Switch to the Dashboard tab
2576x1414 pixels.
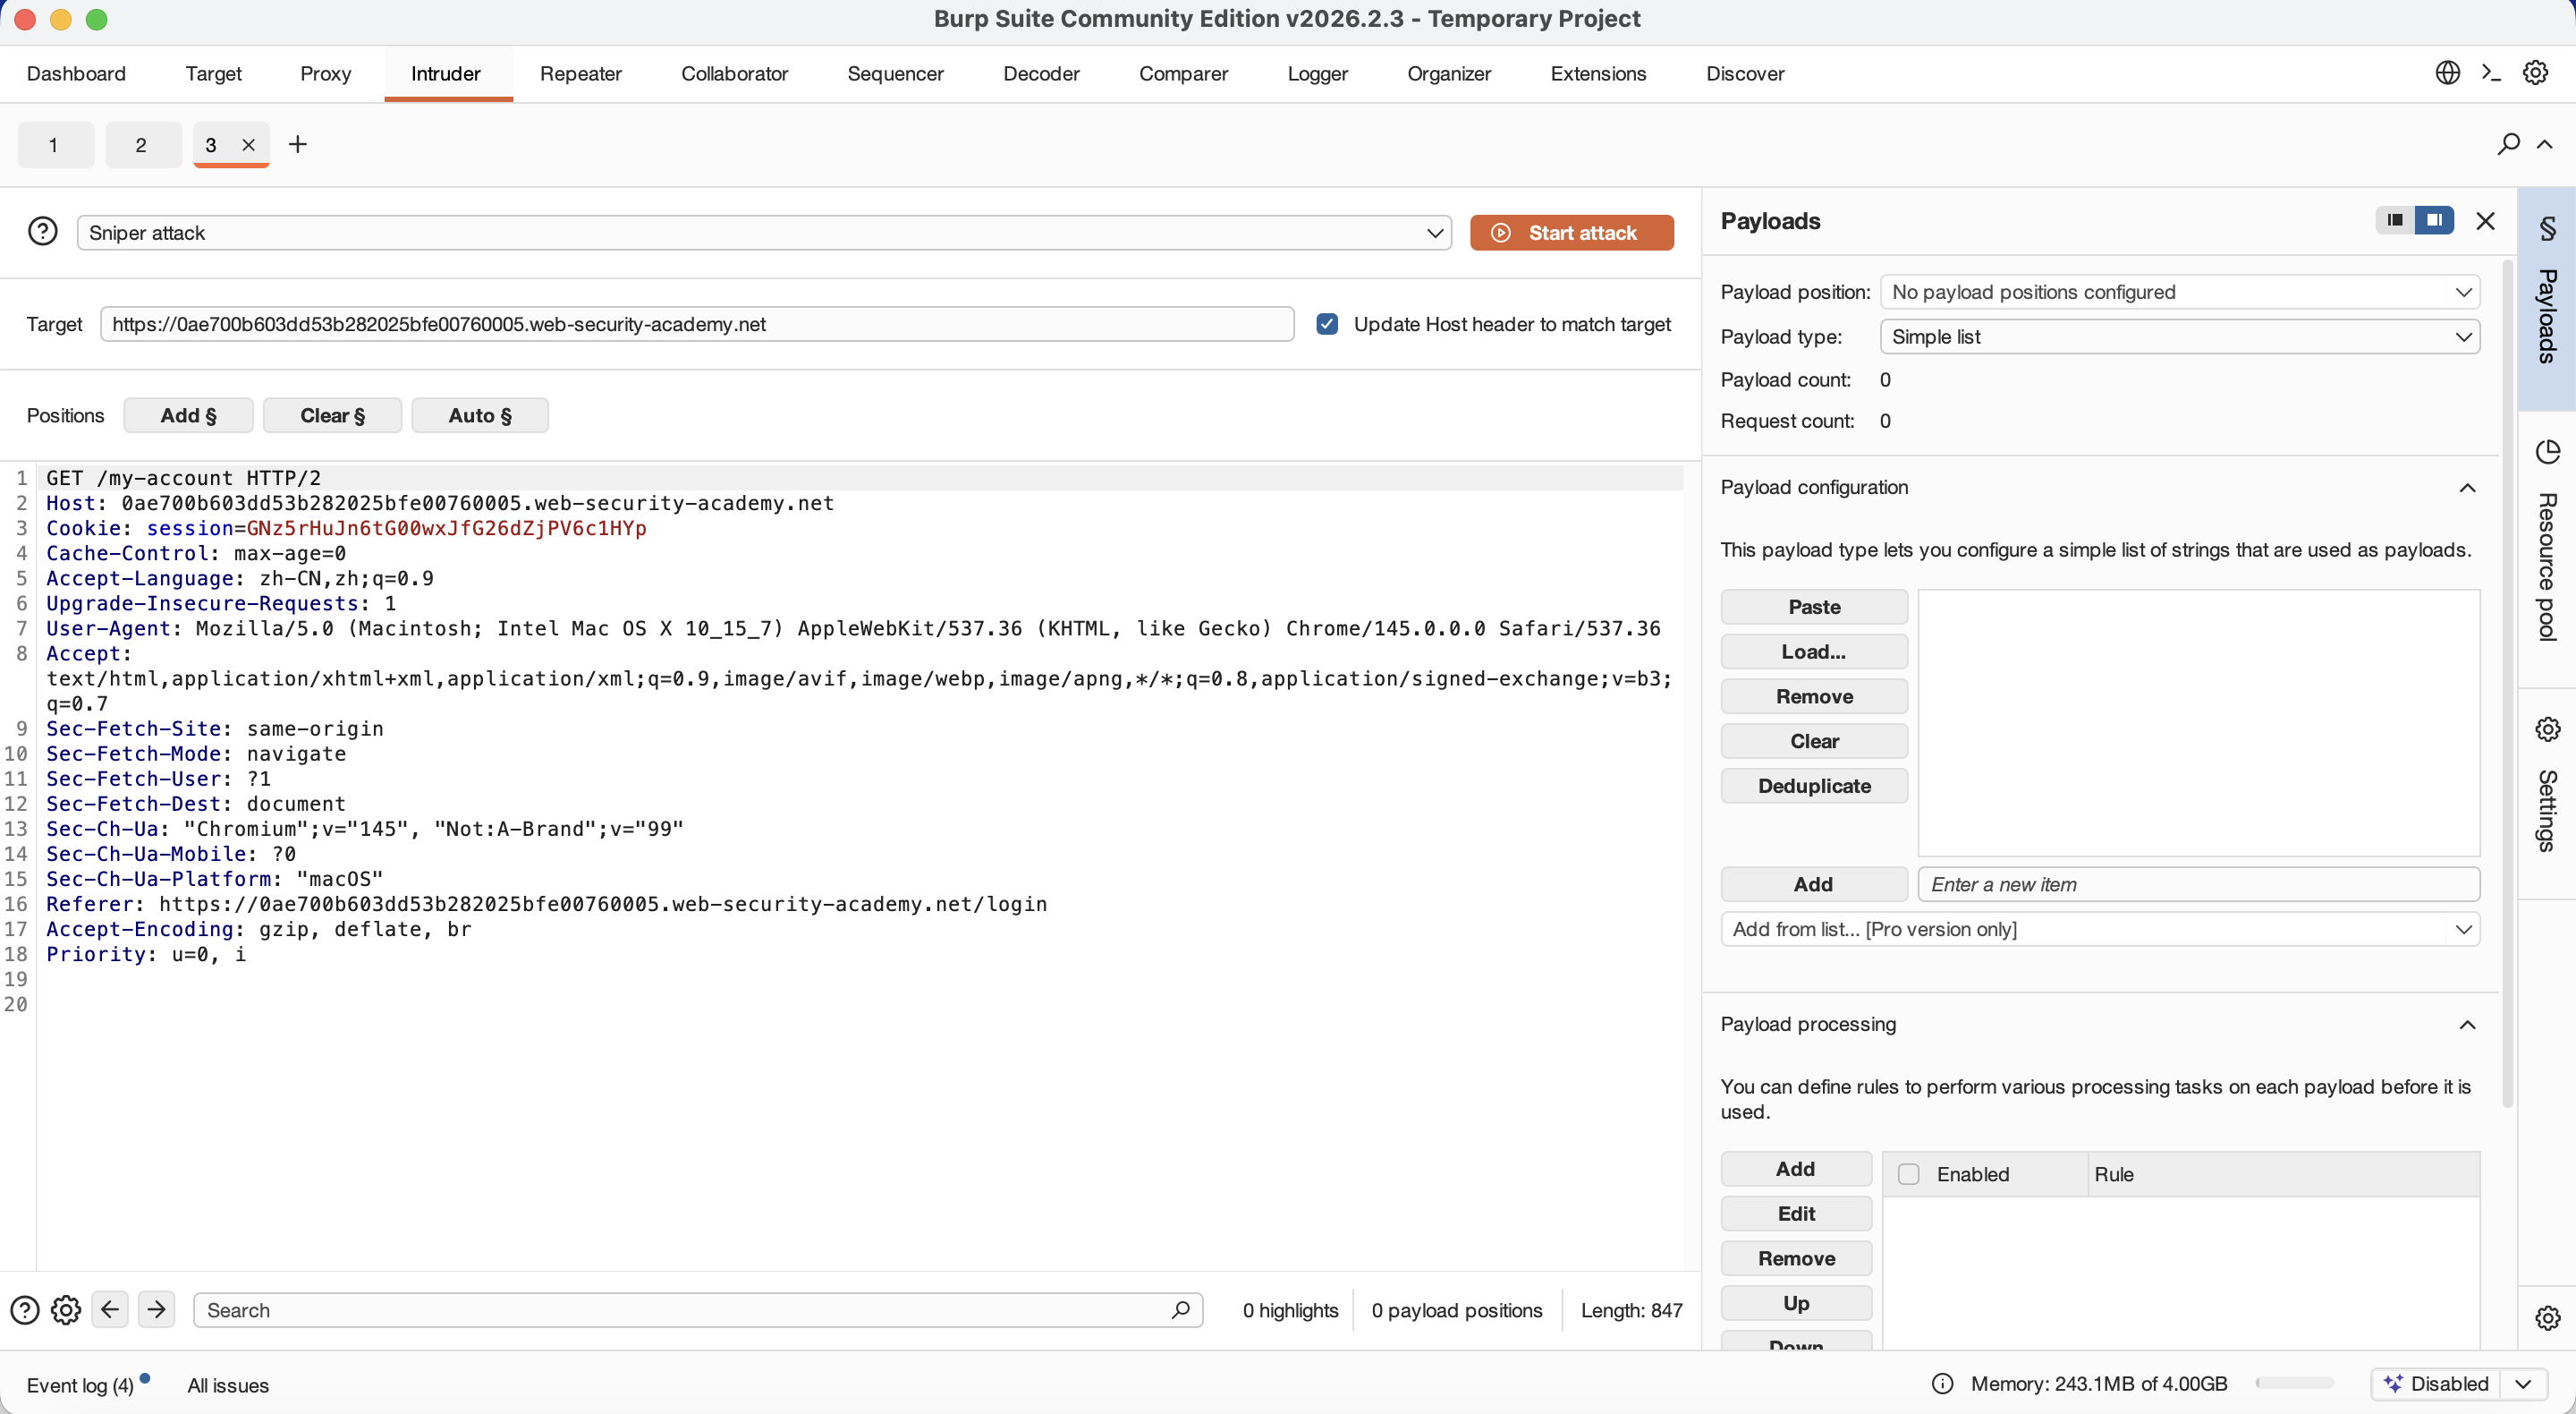coord(76,73)
